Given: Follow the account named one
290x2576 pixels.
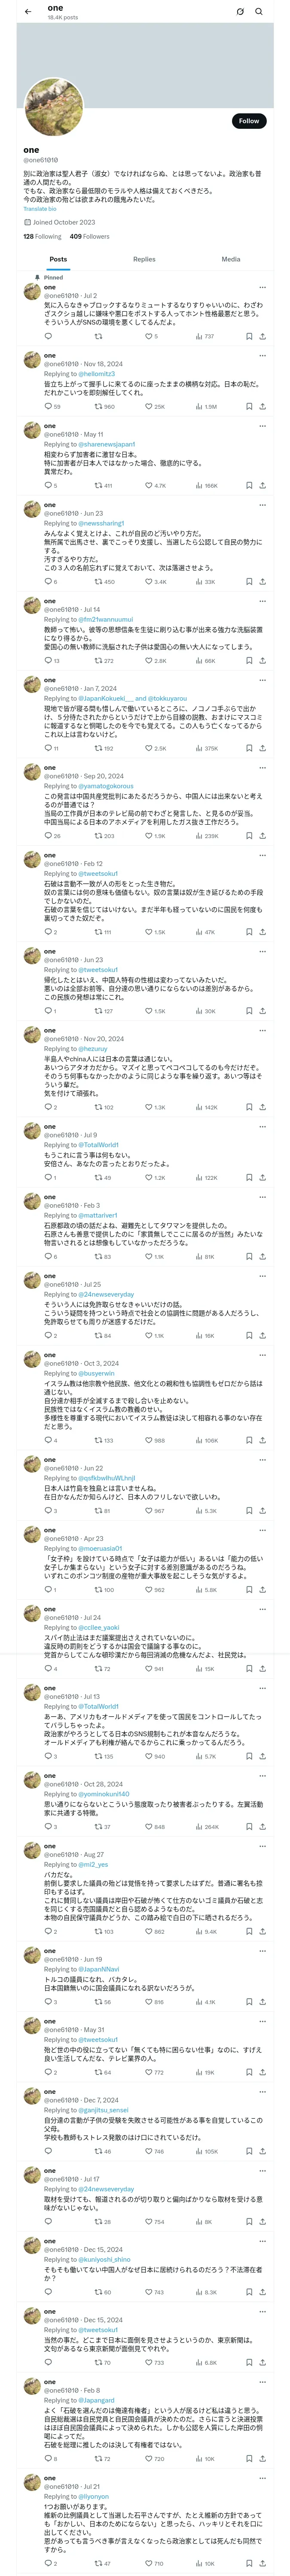Looking at the screenshot, I should (x=248, y=121).
